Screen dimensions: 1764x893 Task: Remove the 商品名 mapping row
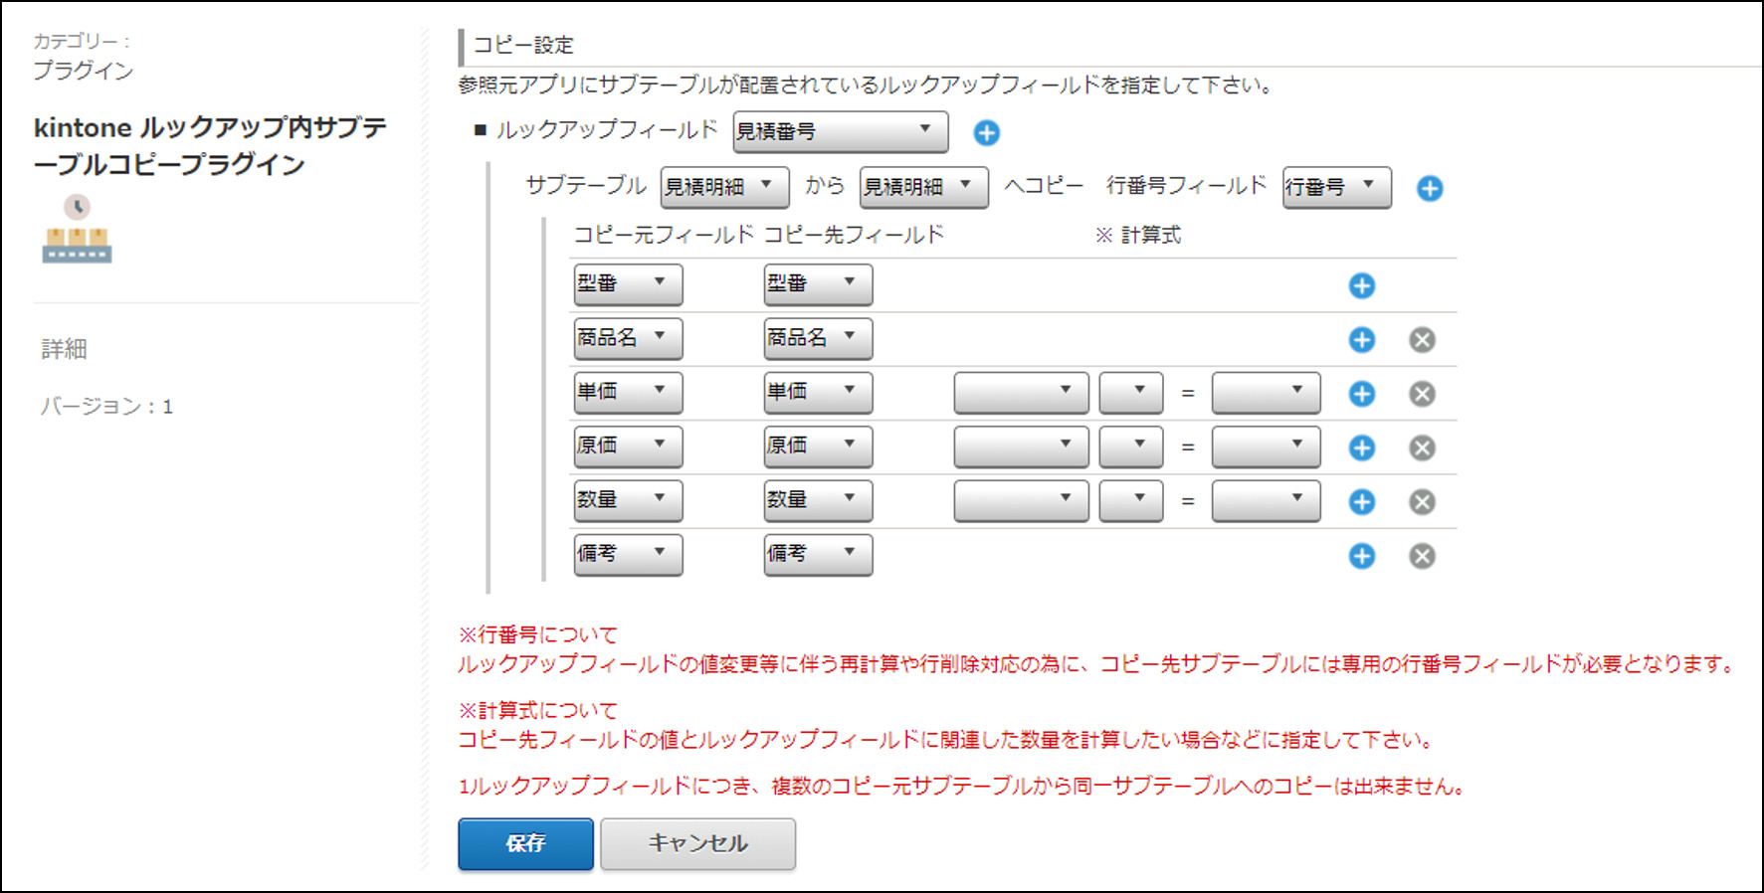[1422, 340]
